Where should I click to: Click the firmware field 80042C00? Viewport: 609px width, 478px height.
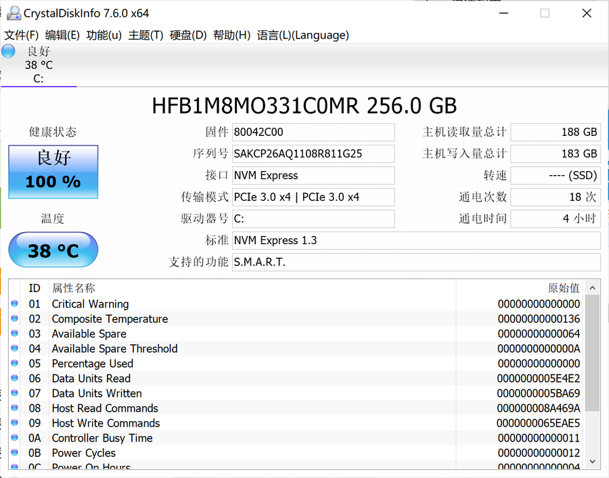pyautogui.click(x=313, y=133)
